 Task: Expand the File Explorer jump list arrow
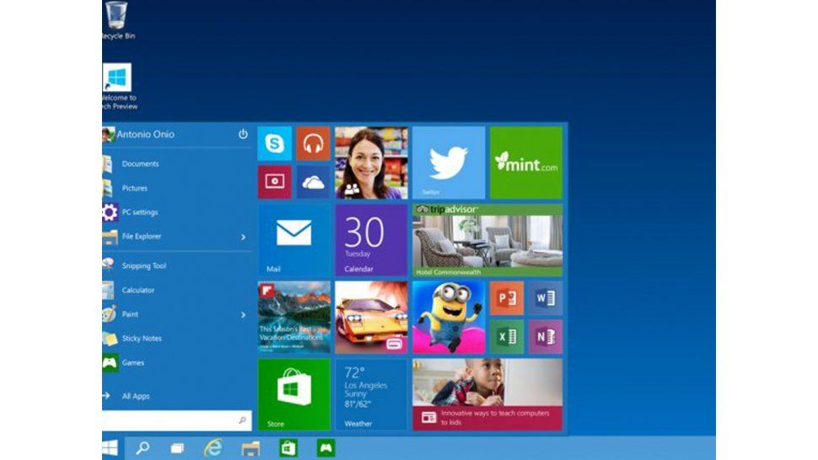(x=243, y=237)
